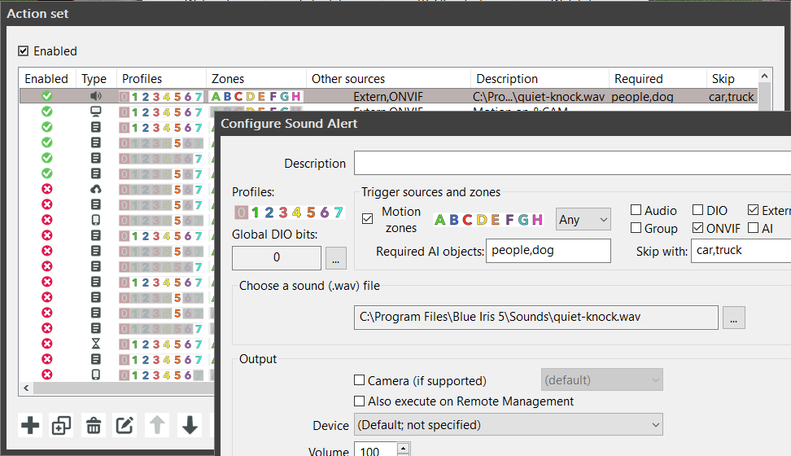791x456 pixels.
Task: Toggle the Motion zones checkbox
Action: (368, 219)
